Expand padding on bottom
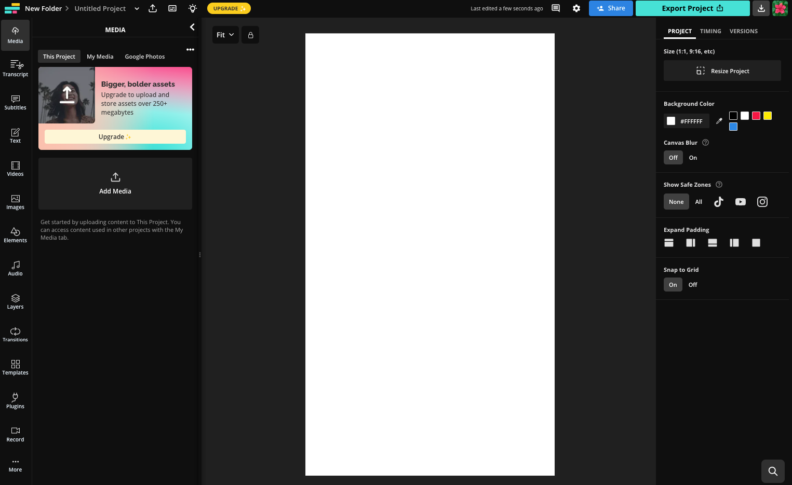792x485 pixels. pyautogui.click(x=713, y=243)
